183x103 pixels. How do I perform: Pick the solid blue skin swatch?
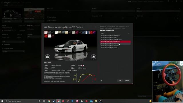tap(83, 32)
